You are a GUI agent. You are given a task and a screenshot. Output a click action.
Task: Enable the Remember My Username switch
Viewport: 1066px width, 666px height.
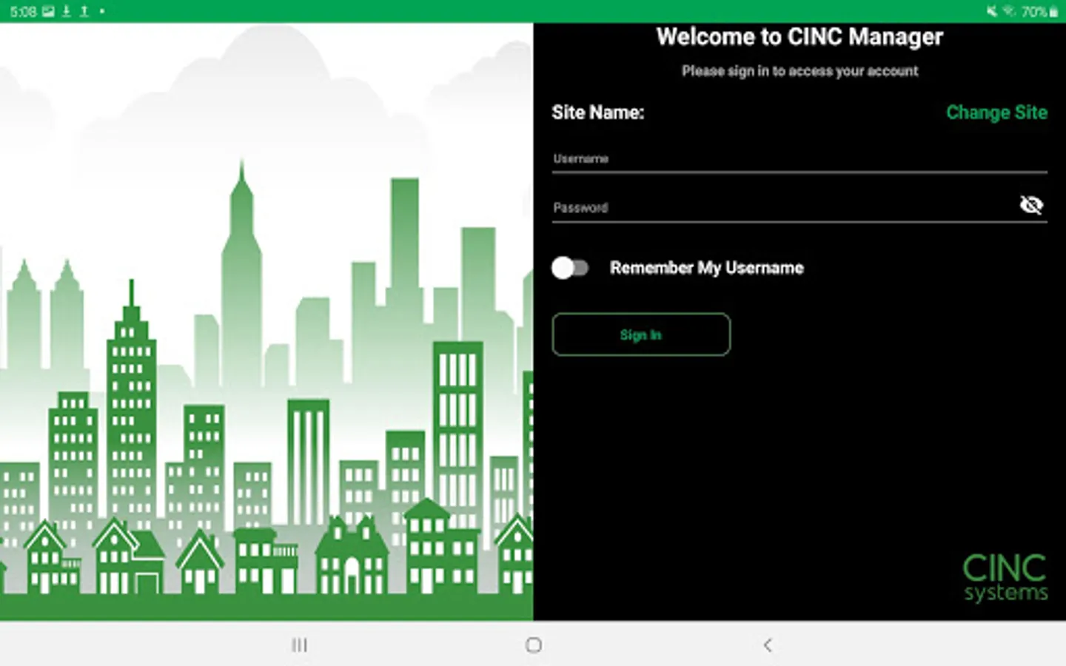tap(570, 268)
